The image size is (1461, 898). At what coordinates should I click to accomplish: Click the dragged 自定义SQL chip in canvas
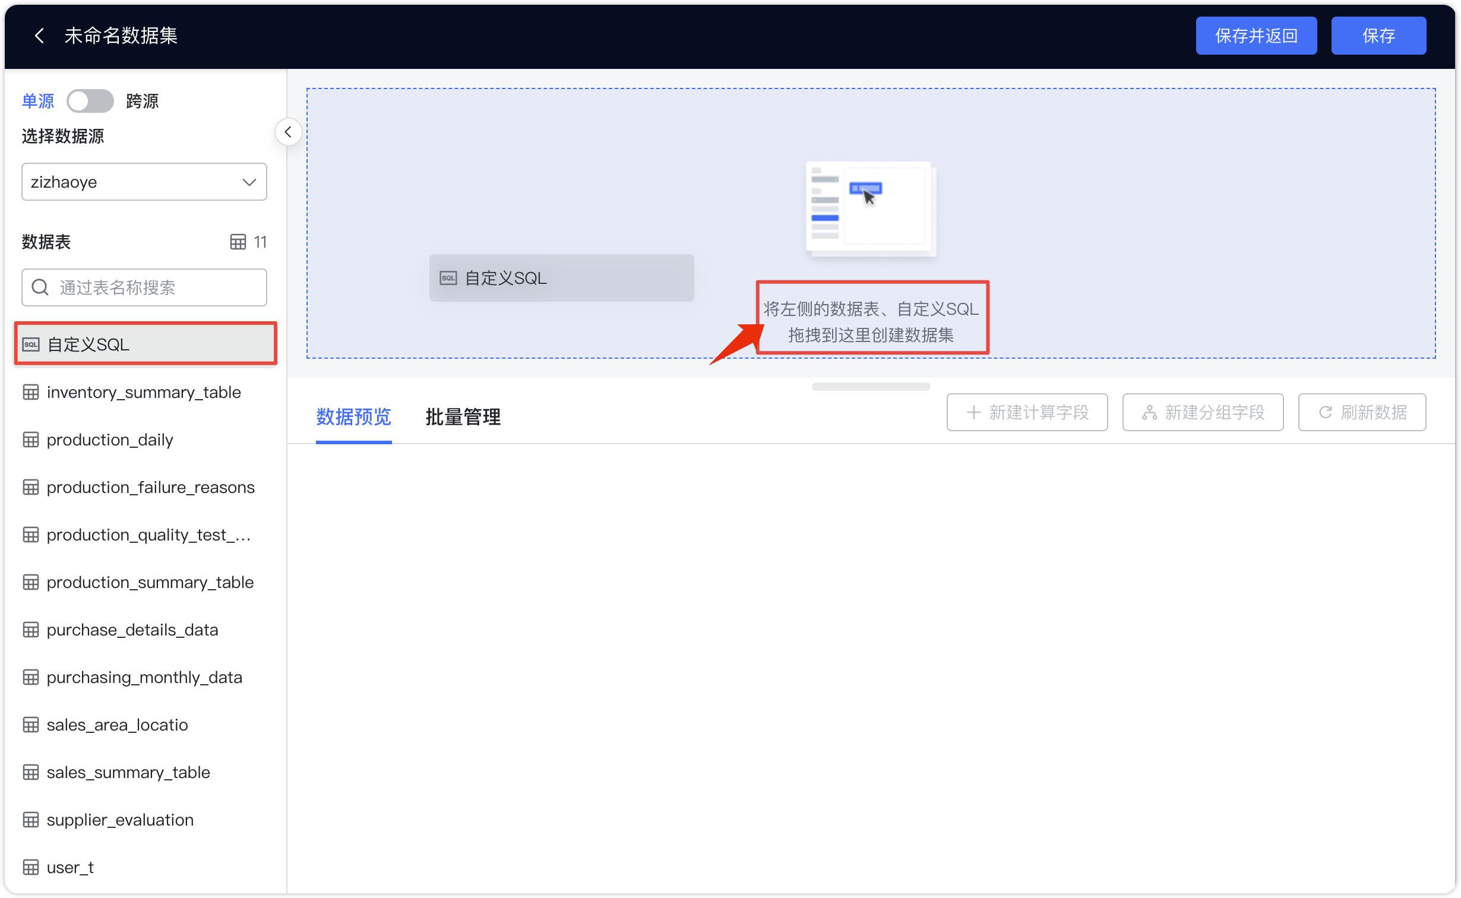[561, 278]
